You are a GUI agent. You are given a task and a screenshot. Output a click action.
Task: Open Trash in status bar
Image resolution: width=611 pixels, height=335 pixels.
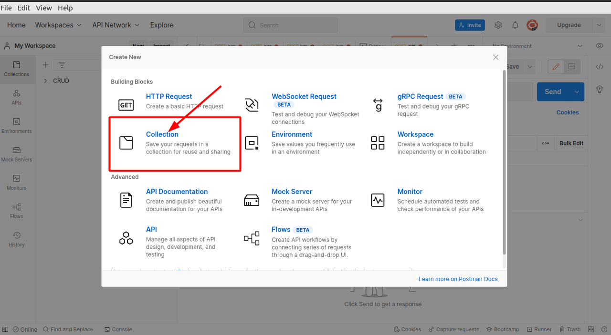coord(569,329)
